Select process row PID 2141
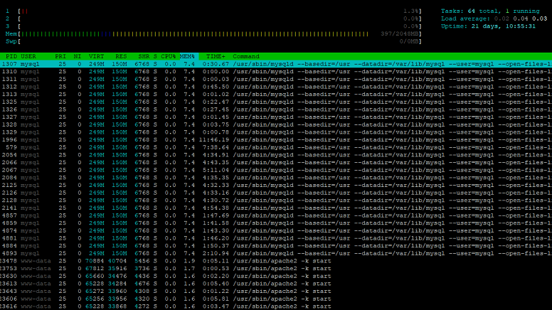The height and width of the screenshot is (310, 552). 276,208
